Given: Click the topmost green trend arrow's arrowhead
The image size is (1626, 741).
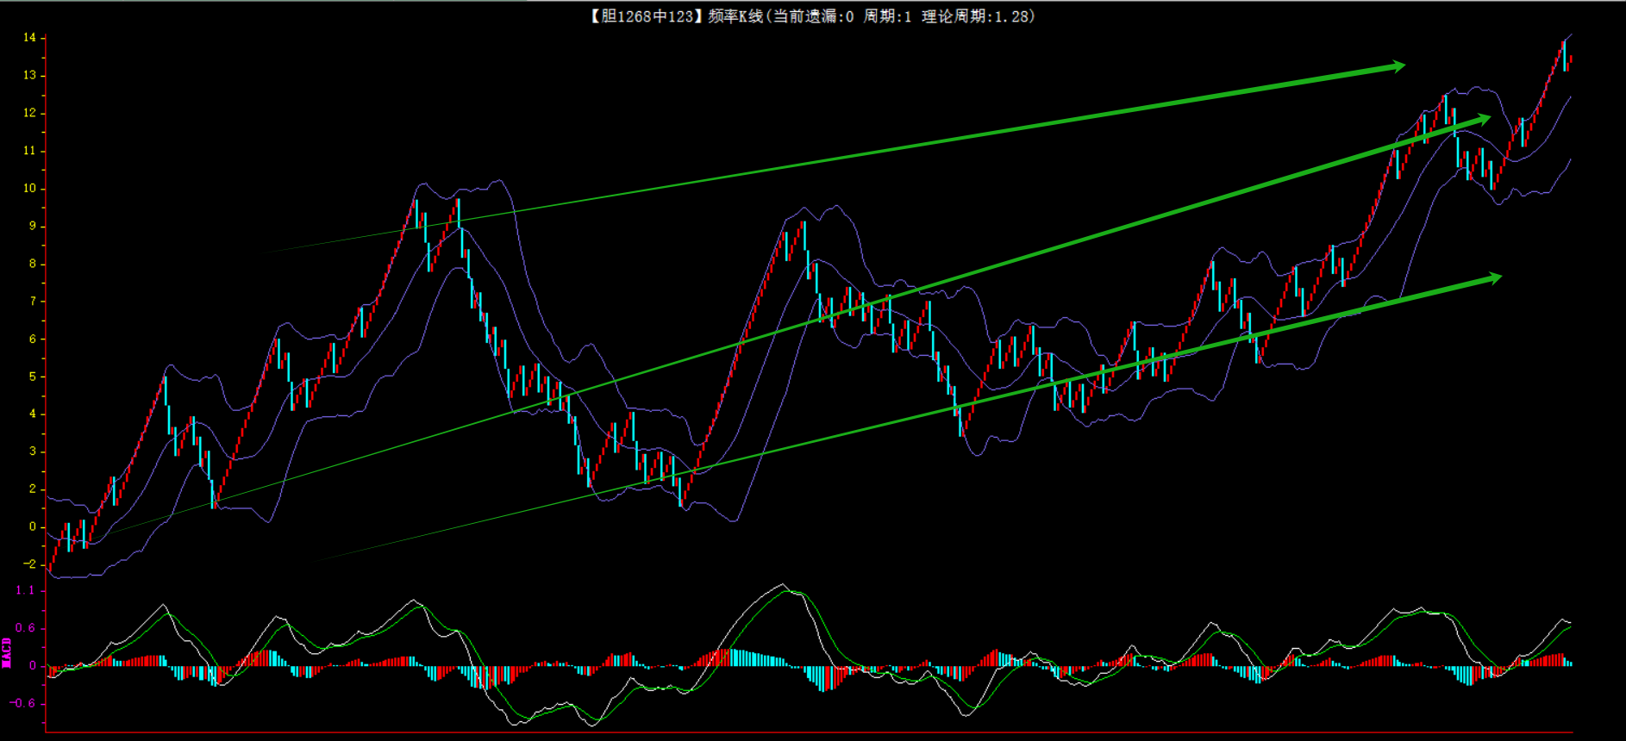Looking at the screenshot, I should [1397, 65].
